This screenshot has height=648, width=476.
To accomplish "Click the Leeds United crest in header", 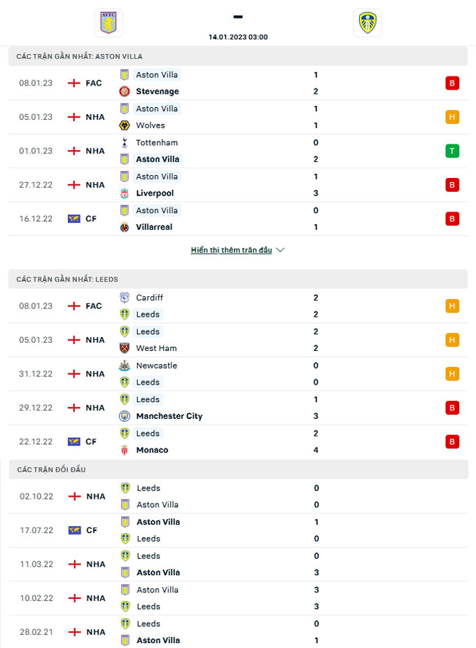I will pos(367,22).
